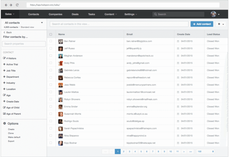This screenshot has width=229, height=157.
Task: Click the plus icon beside Job Title
Action: click(4, 70)
